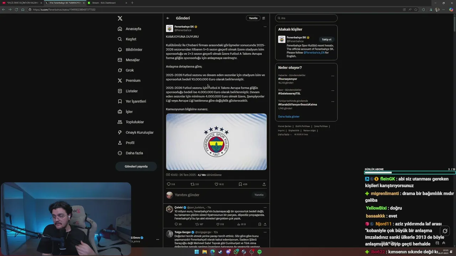Bookmark Çelebi's comment

(x=260, y=224)
